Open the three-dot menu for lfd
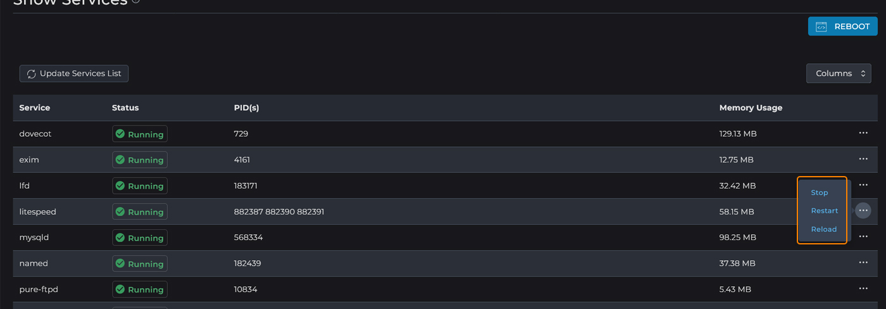 [x=863, y=185]
